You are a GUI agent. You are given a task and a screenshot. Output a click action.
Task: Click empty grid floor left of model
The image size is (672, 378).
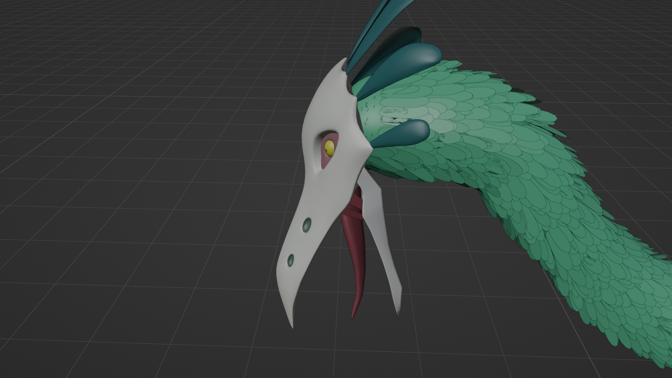(x=140, y=210)
